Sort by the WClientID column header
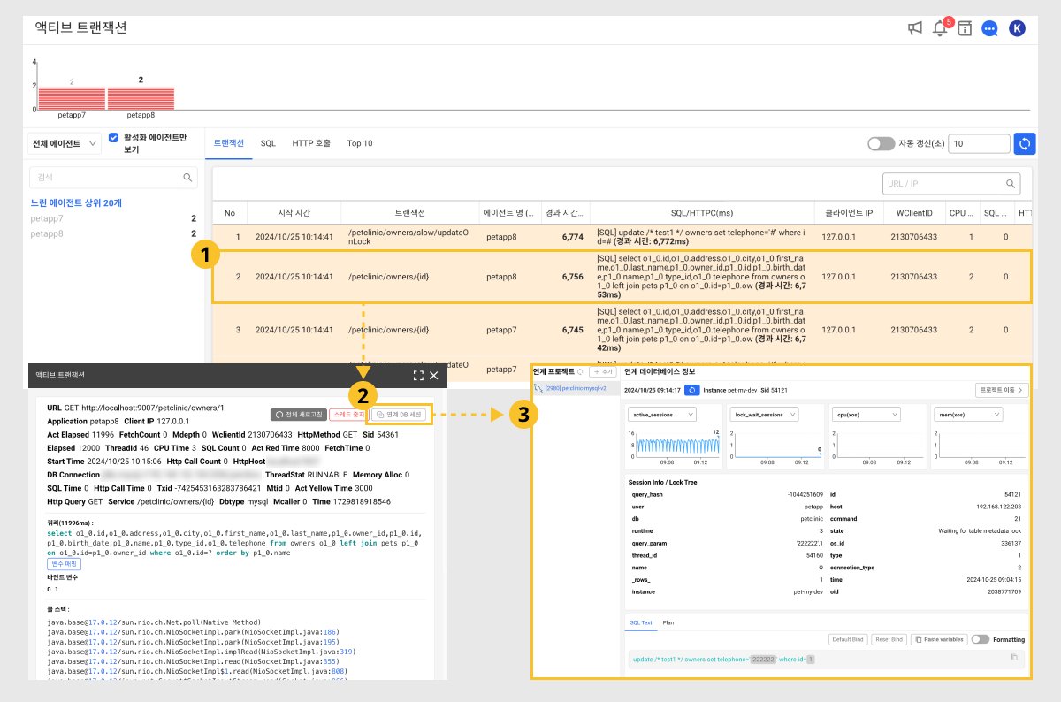This screenshot has height=702, width=1061. [x=914, y=213]
